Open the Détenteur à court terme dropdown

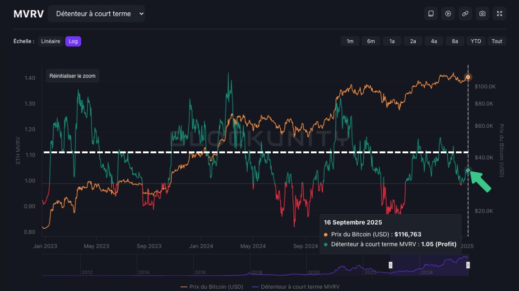pyautogui.click(x=96, y=14)
